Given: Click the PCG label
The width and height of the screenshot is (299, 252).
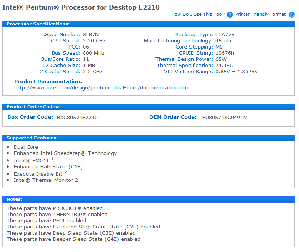Looking at the screenshot, I should click(74, 47).
